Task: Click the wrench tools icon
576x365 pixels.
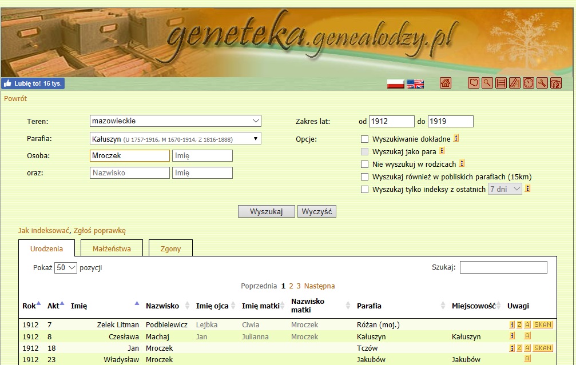Action: pyautogui.click(x=542, y=83)
